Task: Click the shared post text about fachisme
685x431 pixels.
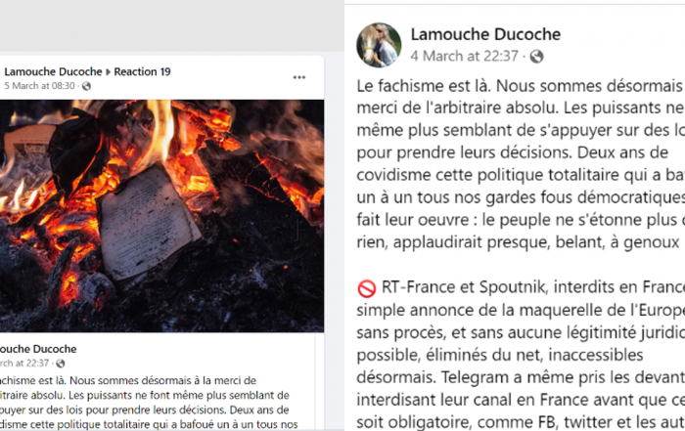Action: pyautogui.click(x=149, y=403)
